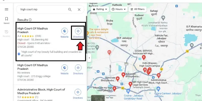Click the transit station icon at top right

pos(177,6)
